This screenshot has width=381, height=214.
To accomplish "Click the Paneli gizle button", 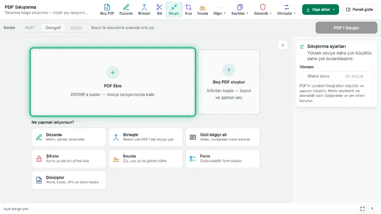I will tap(359, 10).
